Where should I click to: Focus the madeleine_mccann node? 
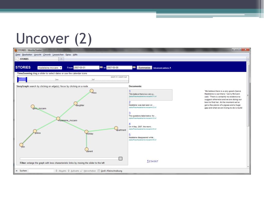(58, 119)
